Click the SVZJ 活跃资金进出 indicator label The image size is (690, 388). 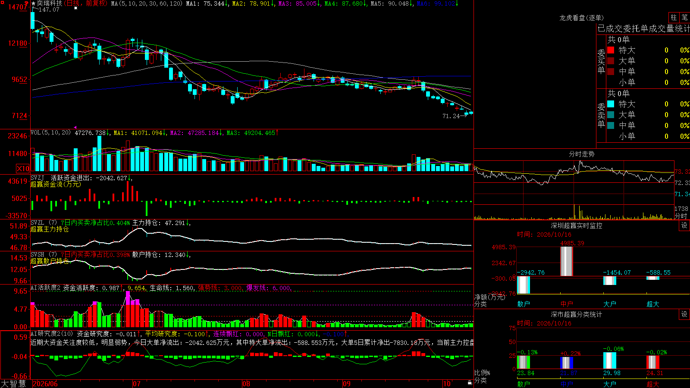click(61, 178)
